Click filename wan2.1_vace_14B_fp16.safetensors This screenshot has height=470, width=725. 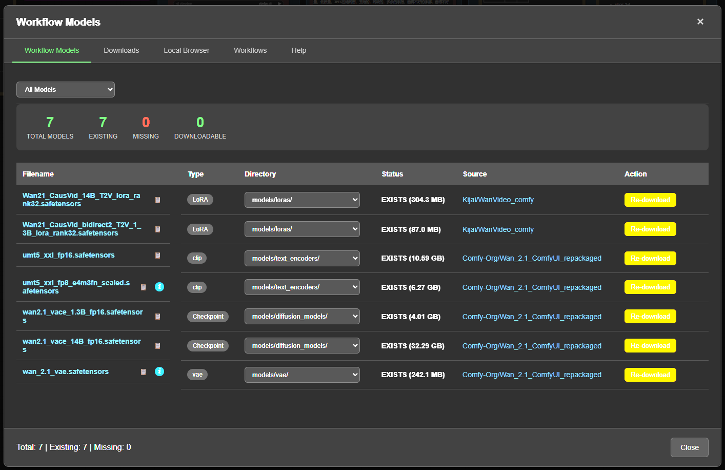click(82, 345)
